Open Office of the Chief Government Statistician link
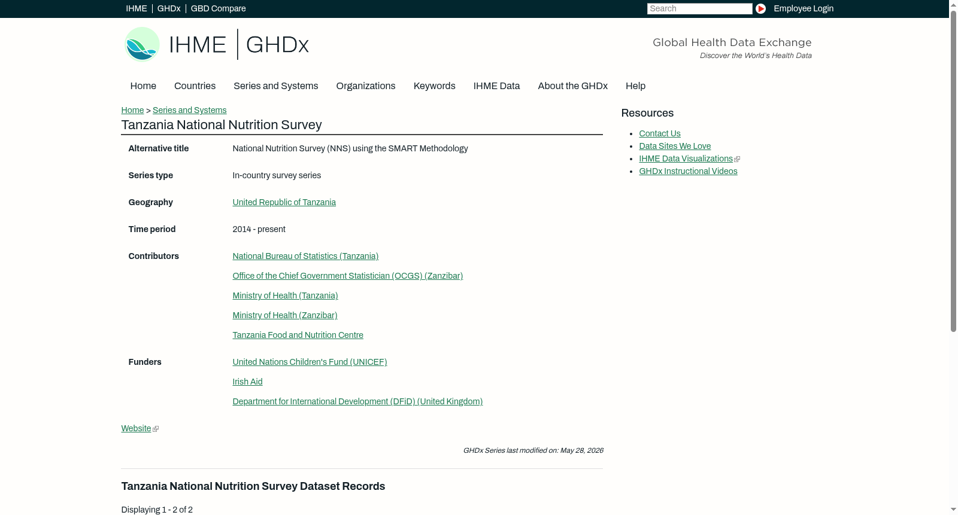Image resolution: width=958 pixels, height=515 pixels. [x=348, y=276]
